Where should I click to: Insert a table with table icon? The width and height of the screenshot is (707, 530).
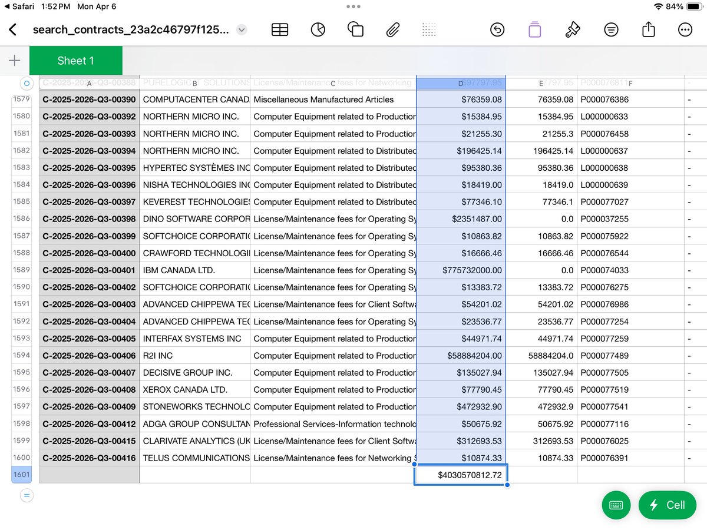click(280, 30)
